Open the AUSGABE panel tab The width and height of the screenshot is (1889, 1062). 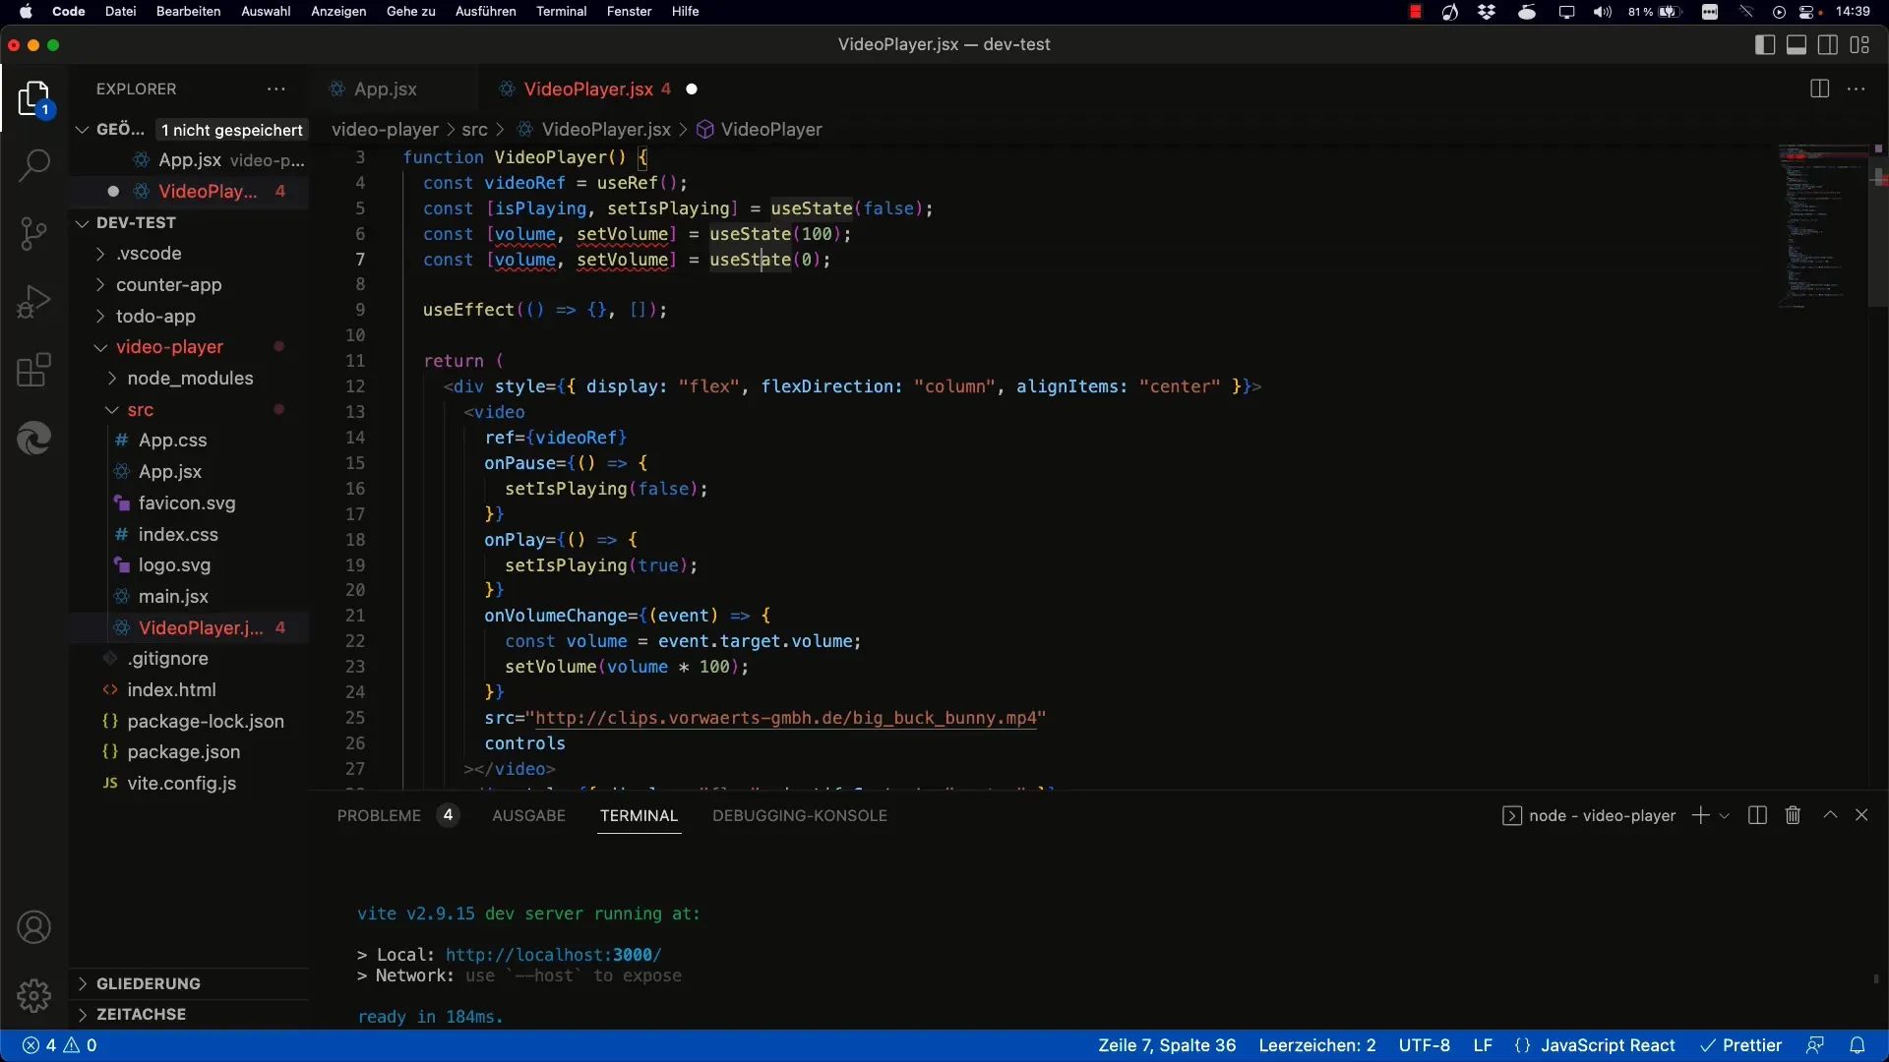[528, 815]
